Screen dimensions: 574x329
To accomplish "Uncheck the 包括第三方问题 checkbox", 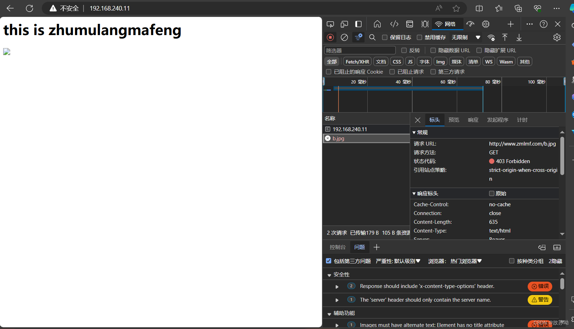I will click(328, 261).
